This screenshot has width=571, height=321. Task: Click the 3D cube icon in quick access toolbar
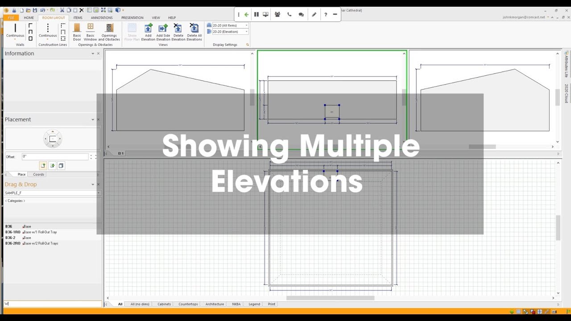pyautogui.click(x=117, y=10)
